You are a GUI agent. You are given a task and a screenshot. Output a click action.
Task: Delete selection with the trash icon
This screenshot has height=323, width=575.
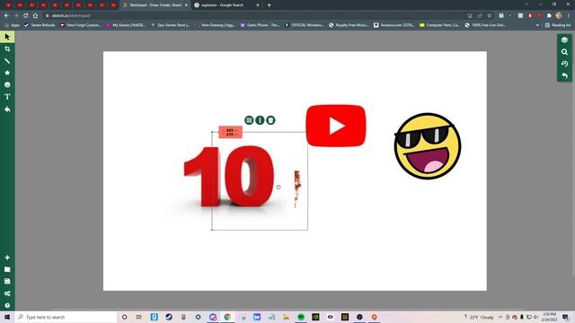coord(270,120)
